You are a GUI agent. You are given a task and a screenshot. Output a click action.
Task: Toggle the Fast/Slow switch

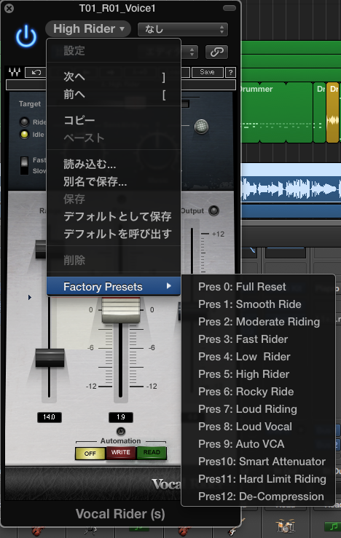pos(24,165)
